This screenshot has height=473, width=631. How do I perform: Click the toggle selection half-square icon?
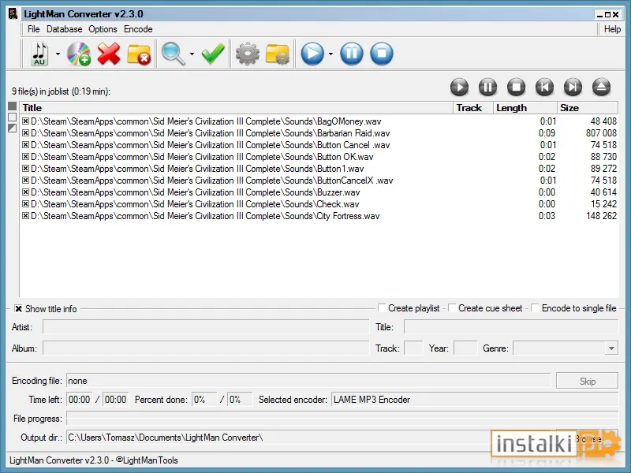[x=13, y=128]
